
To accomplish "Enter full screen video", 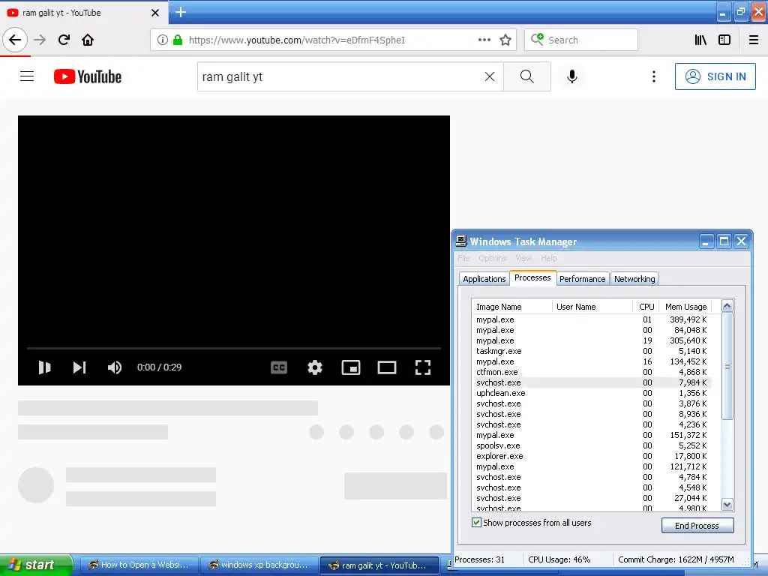I will coord(423,367).
